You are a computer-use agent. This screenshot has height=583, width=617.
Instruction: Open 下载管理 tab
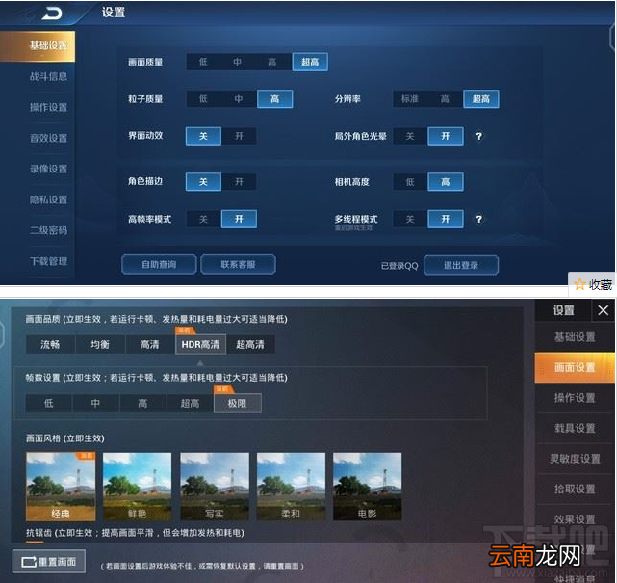tap(49, 261)
